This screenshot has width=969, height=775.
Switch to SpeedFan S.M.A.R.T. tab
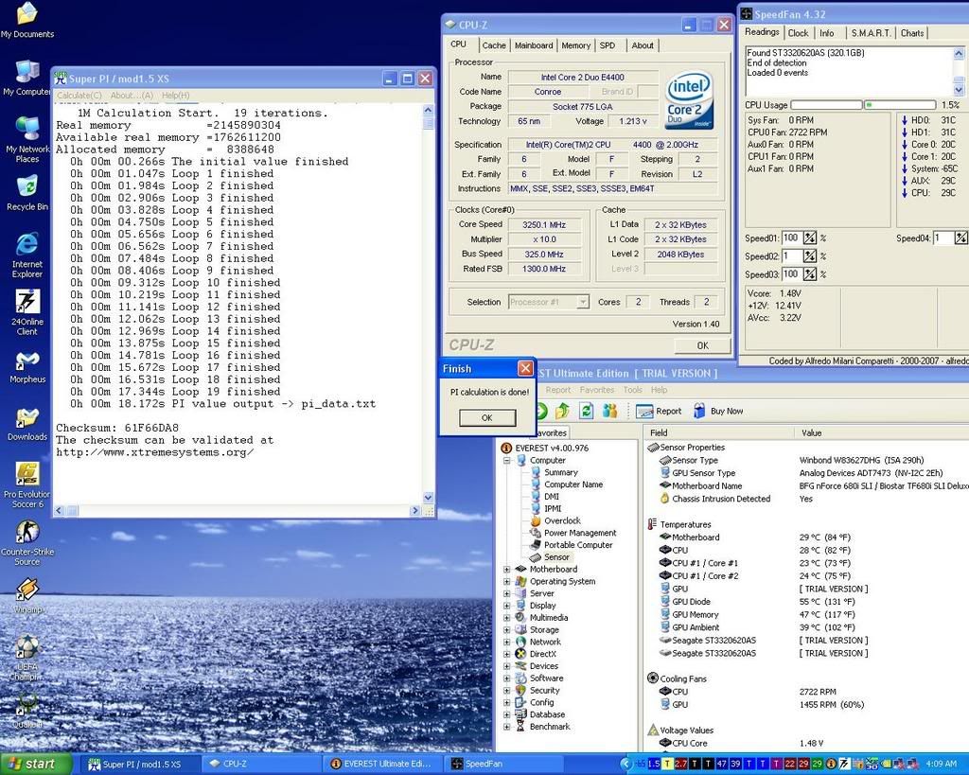coord(871,33)
